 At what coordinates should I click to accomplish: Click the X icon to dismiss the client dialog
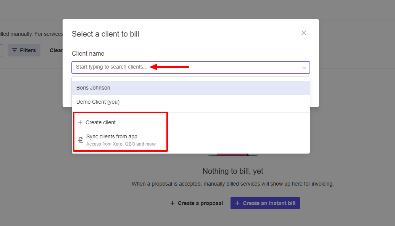[x=303, y=33]
